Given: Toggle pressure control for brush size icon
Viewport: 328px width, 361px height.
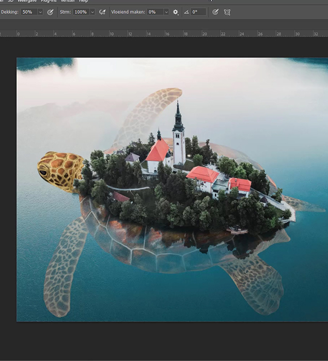Looking at the screenshot, I should point(215,12).
